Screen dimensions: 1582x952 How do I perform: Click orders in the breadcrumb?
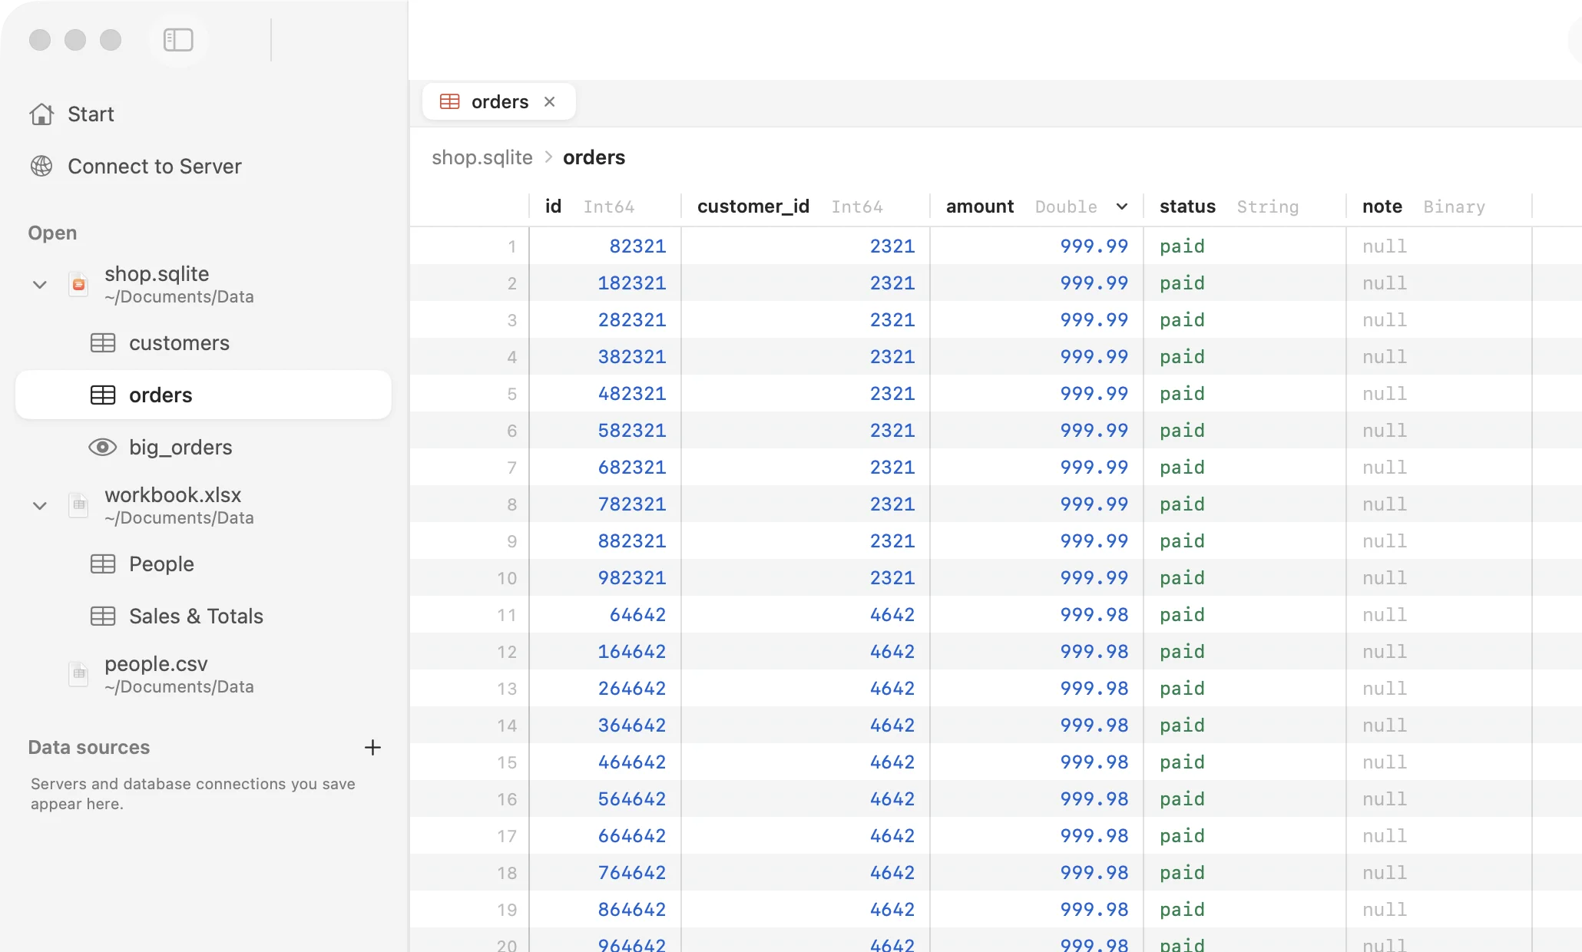pos(594,157)
